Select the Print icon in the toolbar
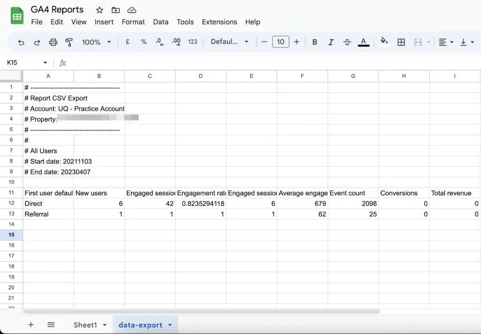 (x=53, y=42)
